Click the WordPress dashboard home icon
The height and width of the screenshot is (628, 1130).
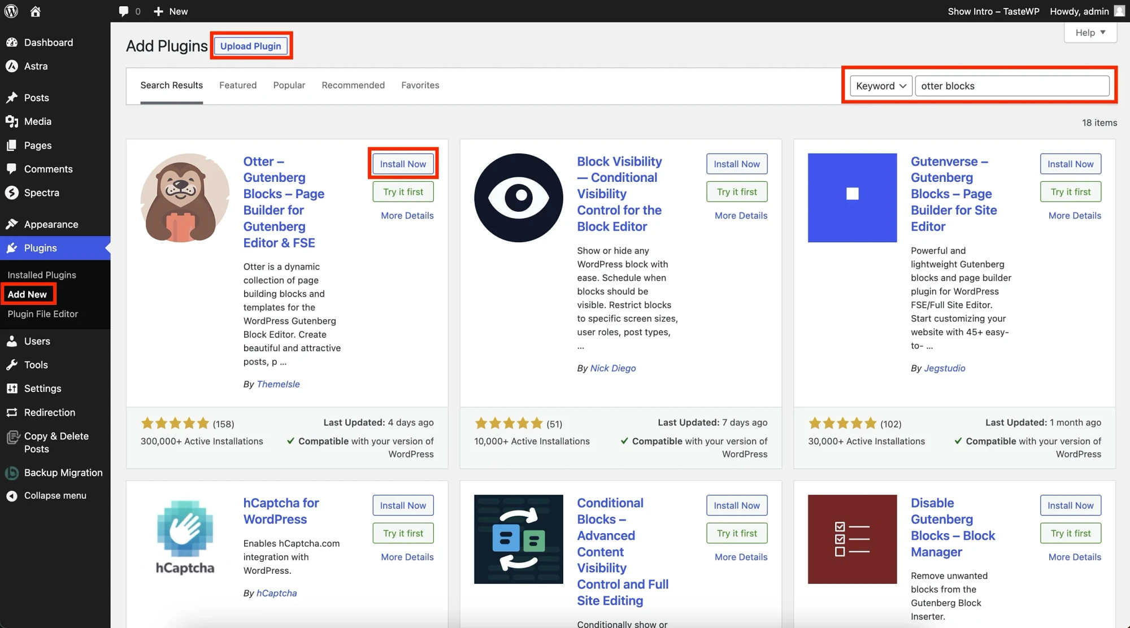pos(35,11)
